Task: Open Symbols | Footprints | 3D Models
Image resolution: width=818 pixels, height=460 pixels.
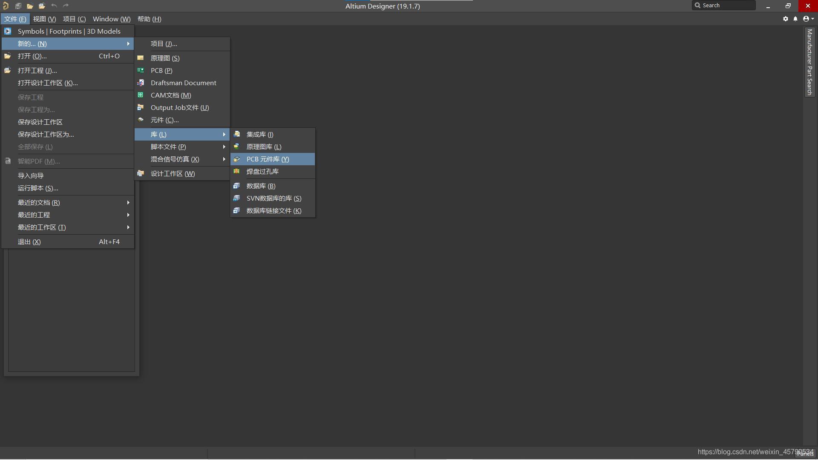Action: pyautogui.click(x=68, y=31)
